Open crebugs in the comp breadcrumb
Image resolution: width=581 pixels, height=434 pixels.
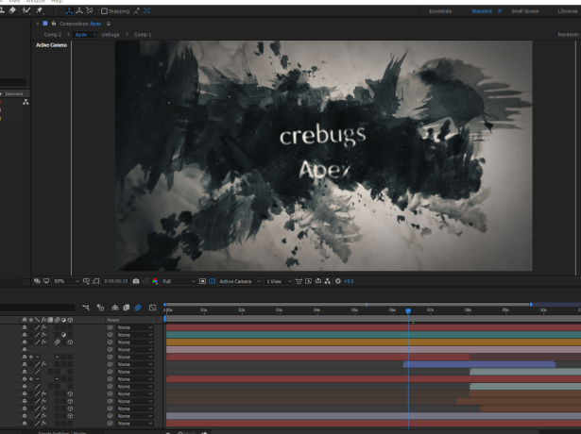pos(111,34)
